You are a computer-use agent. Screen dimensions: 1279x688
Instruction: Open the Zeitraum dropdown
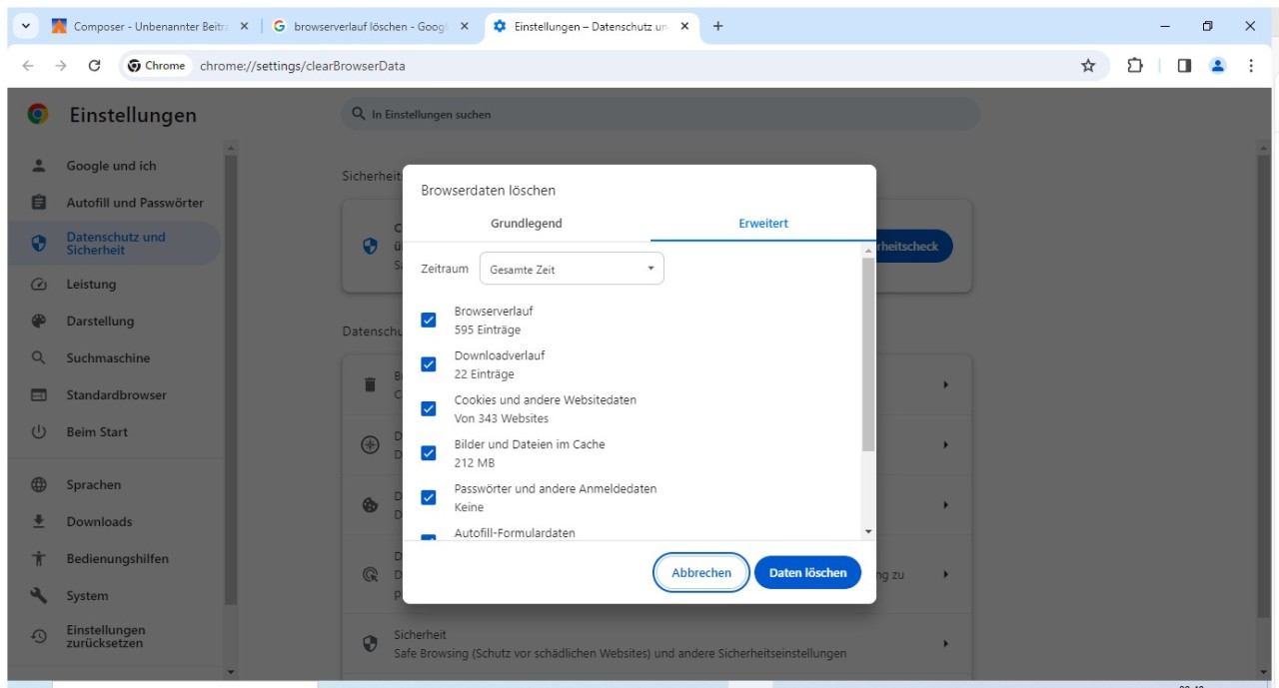coord(572,270)
